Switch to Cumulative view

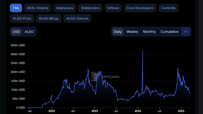(x=169, y=32)
